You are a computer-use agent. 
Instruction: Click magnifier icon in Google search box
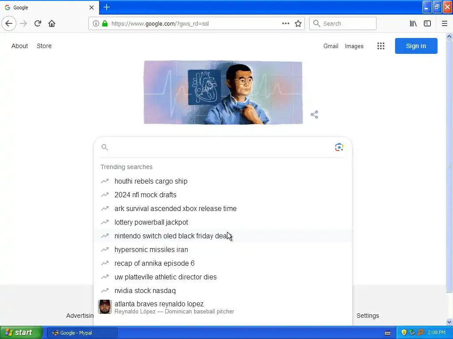click(104, 147)
